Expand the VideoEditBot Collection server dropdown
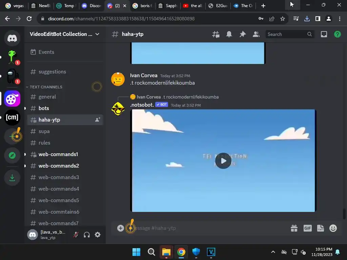Screen dimensions: 347x260 tap(97, 34)
